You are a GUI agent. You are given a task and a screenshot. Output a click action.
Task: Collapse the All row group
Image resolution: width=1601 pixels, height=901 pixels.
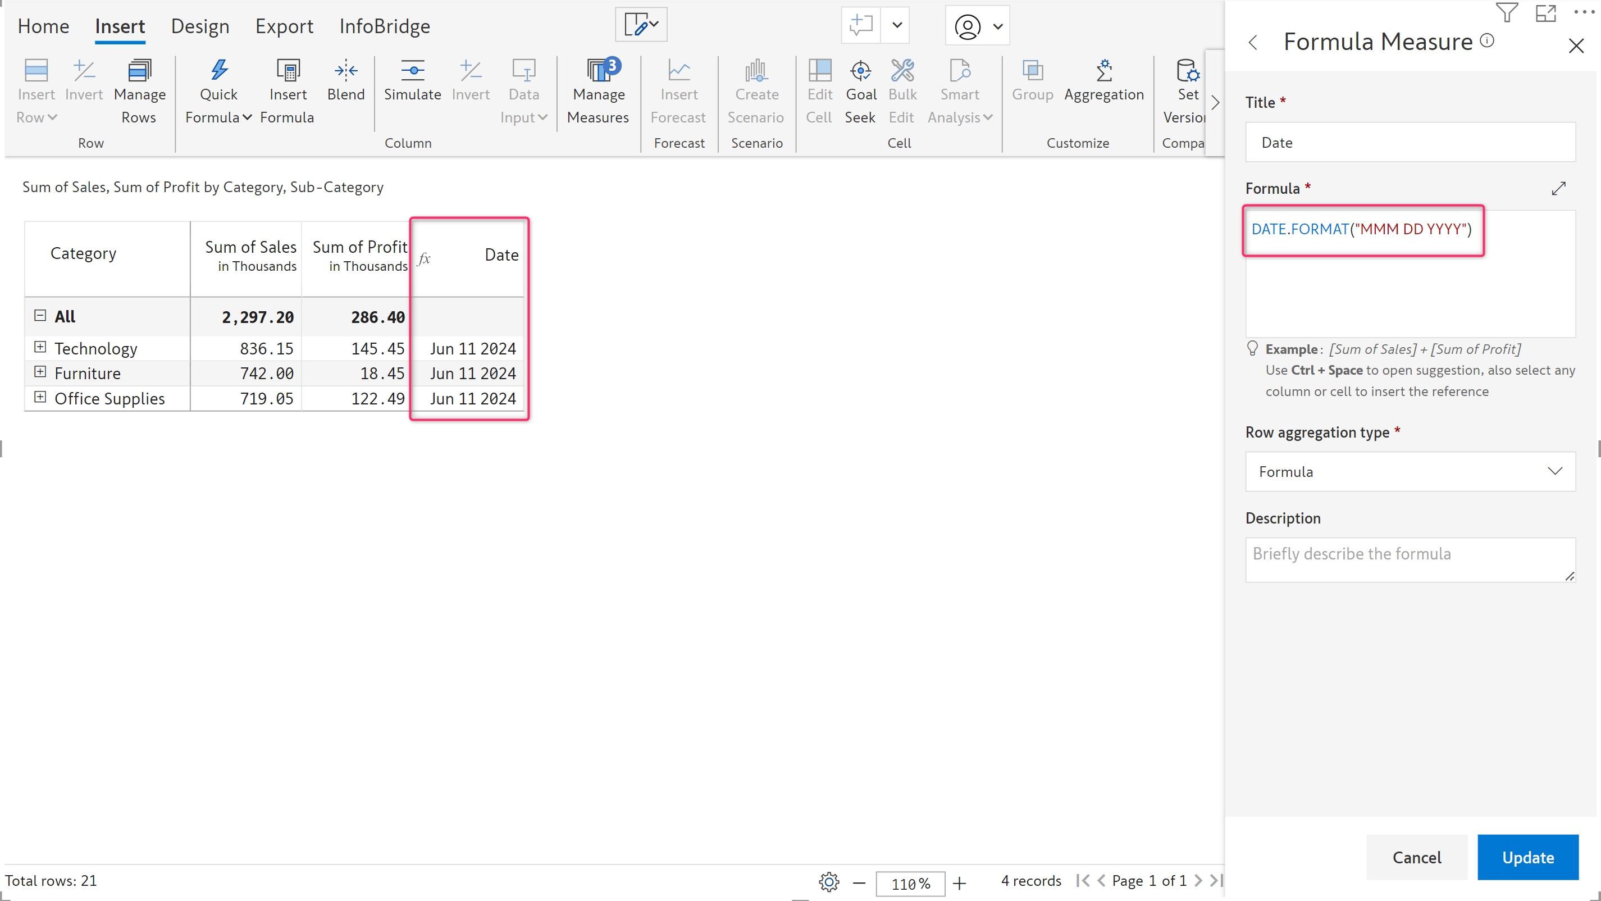pos(40,315)
